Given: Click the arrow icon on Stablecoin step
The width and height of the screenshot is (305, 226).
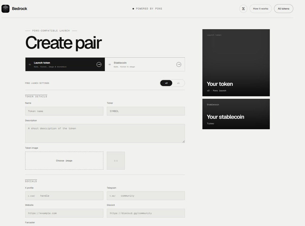Looking at the screenshot, I should (179, 64).
